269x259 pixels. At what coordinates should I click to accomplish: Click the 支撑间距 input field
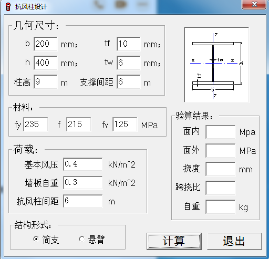[129, 82]
